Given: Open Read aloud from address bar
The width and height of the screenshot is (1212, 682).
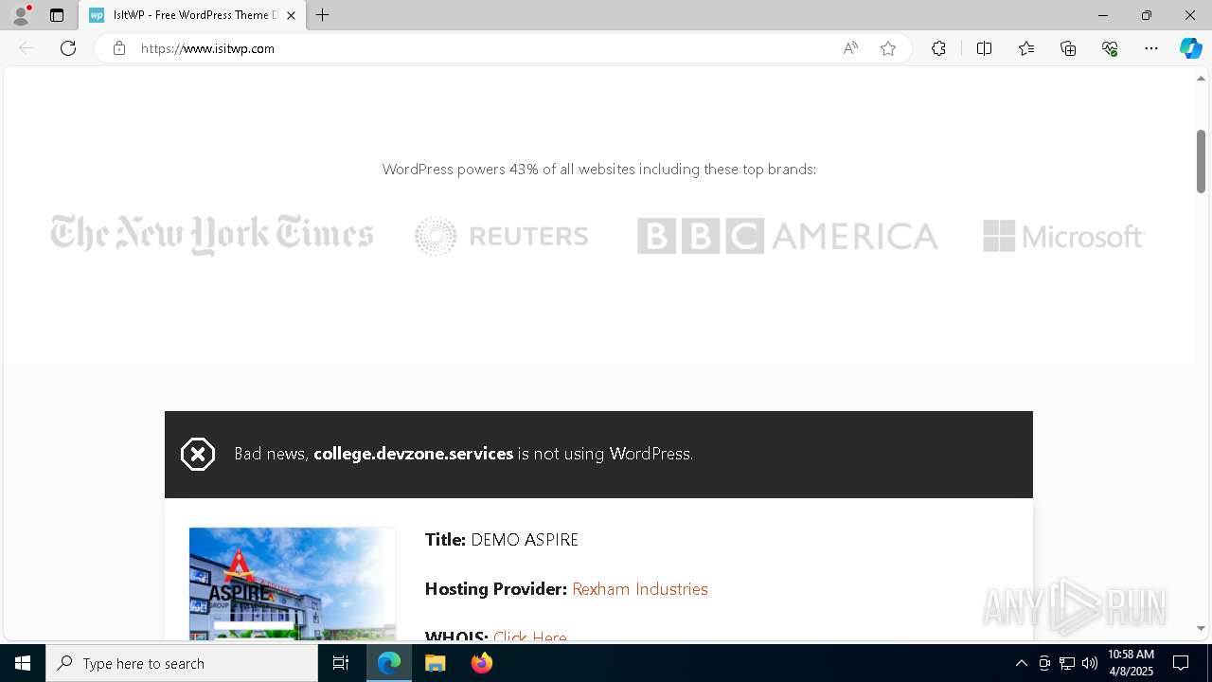Looking at the screenshot, I should click(x=850, y=48).
